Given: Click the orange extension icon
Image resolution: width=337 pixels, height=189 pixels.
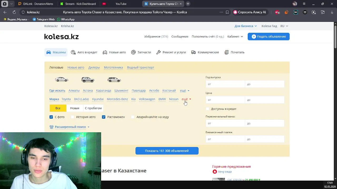Looking at the screenshot, I should (x=287, y=12).
